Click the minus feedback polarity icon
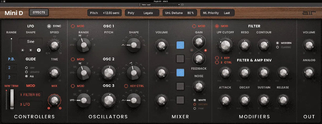 pos(192,50)
